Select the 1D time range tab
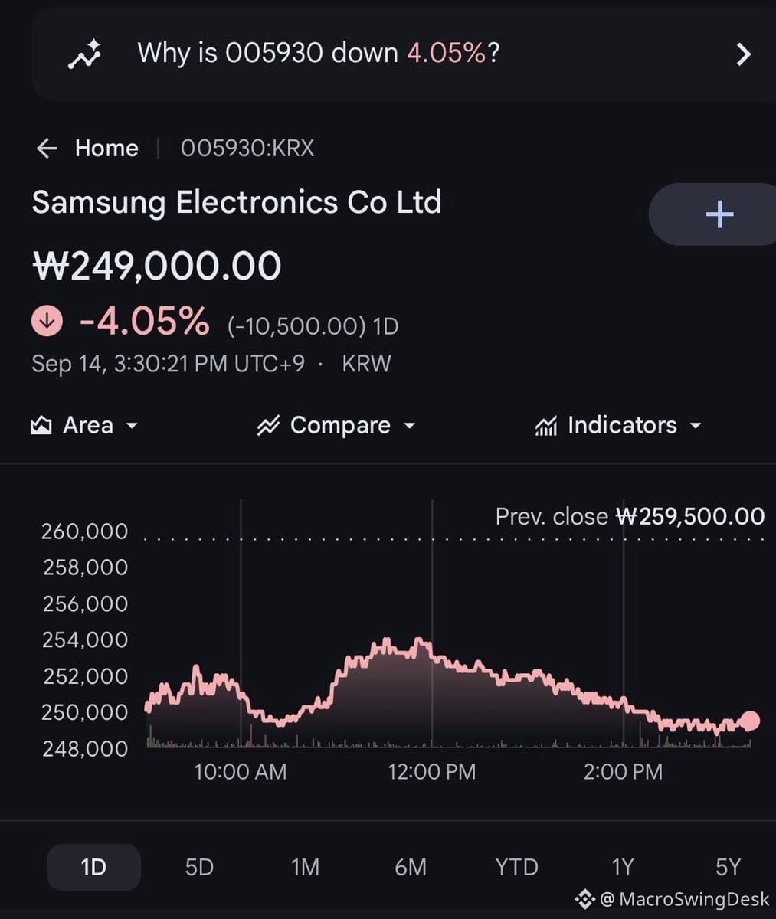Screen dimensions: 776x919 (x=93, y=867)
